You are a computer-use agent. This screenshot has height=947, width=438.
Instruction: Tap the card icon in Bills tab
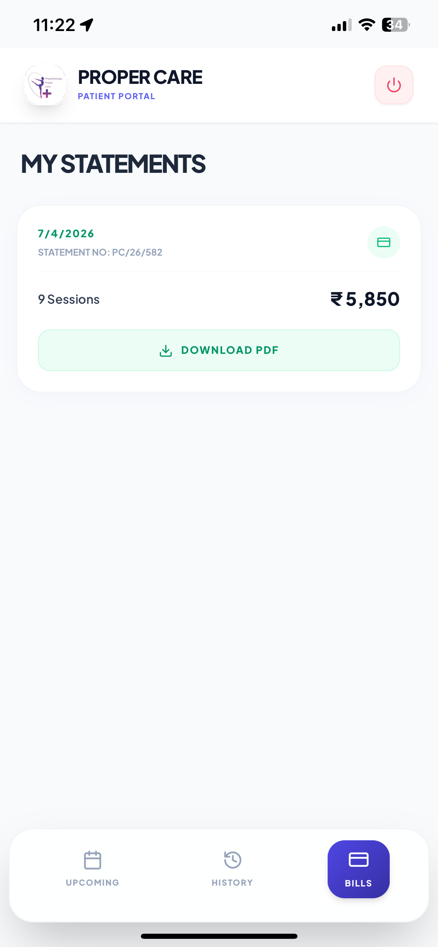click(x=358, y=860)
